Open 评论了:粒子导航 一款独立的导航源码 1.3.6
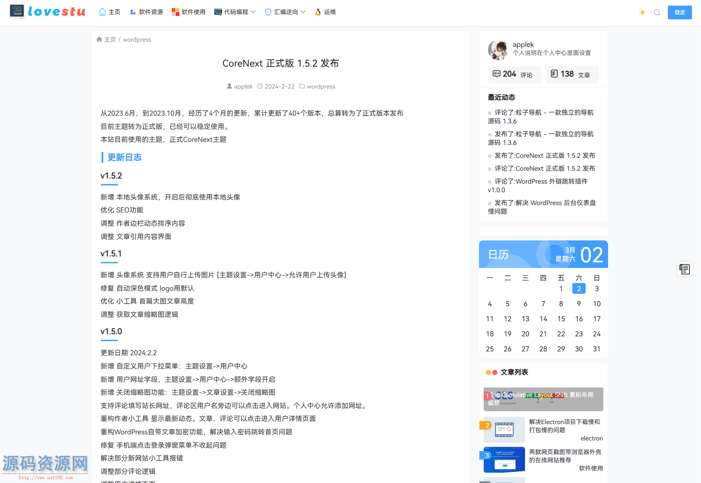Image resolution: width=701 pixels, height=483 pixels. pyautogui.click(x=541, y=117)
